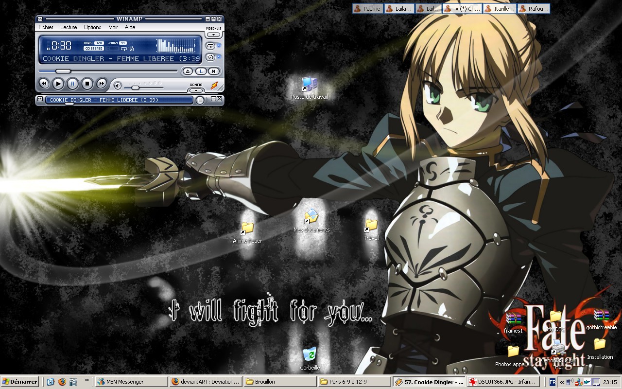This screenshot has width=622, height=389.
Task: Expand the VIDEO/VIS drawer
Action: coord(213,35)
